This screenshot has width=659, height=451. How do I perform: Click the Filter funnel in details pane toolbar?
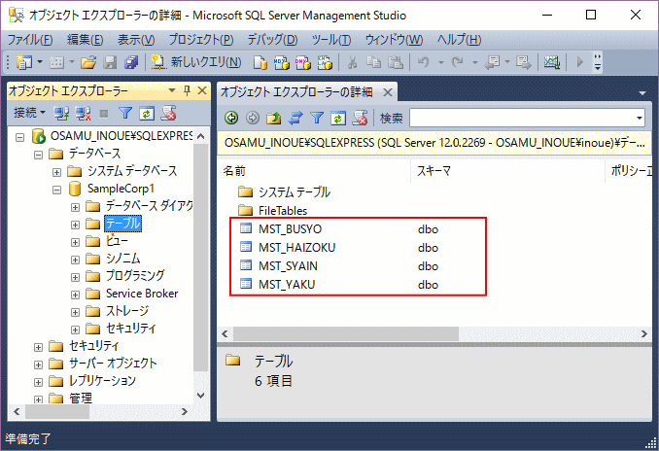pyautogui.click(x=317, y=118)
